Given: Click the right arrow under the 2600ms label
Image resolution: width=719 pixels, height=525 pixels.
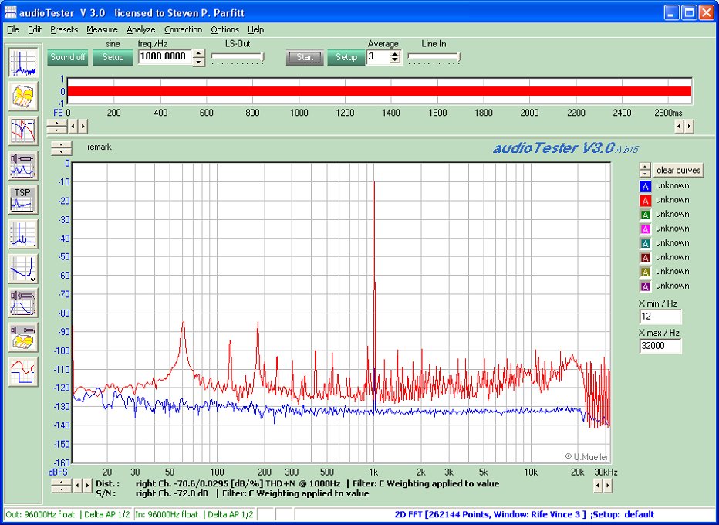Looking at the screenshot, I should pyautogui.click(x=689, y=126).
